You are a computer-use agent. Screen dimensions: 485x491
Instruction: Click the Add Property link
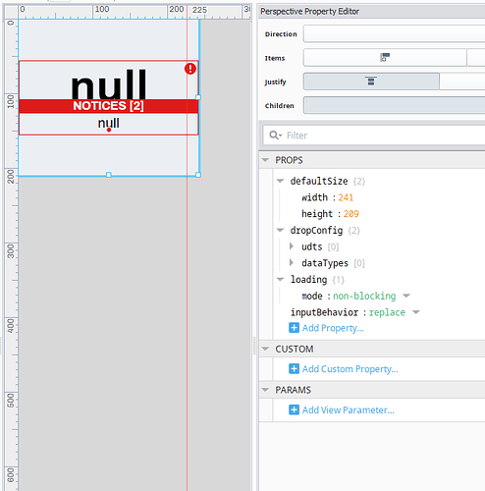click(333, 328)
